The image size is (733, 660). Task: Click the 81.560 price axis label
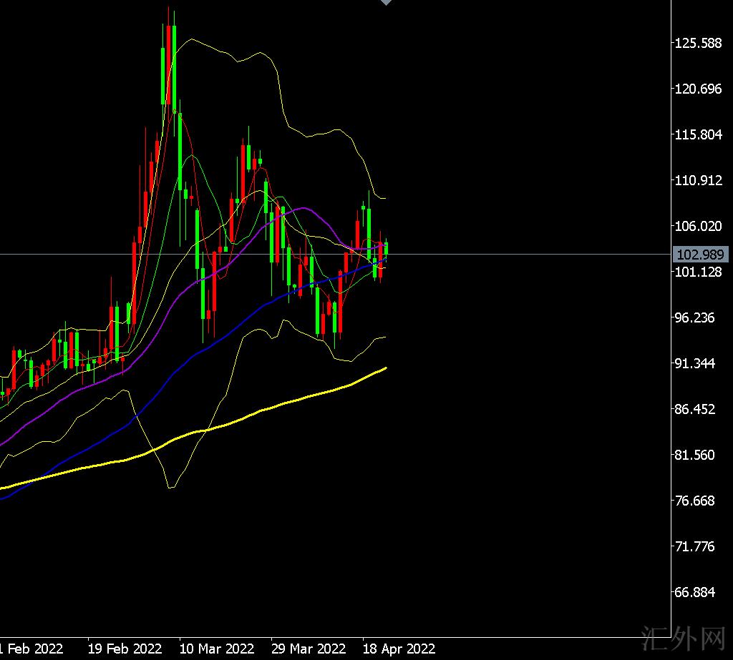click(694, 455)
